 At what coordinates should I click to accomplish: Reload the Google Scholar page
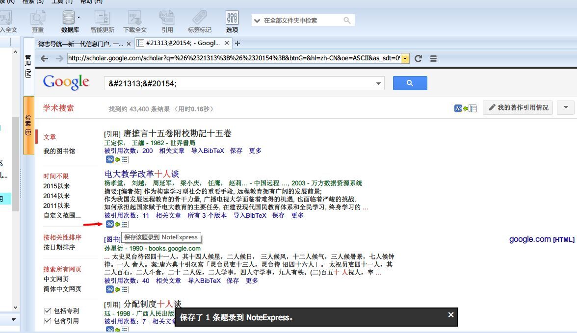point(418,58)
